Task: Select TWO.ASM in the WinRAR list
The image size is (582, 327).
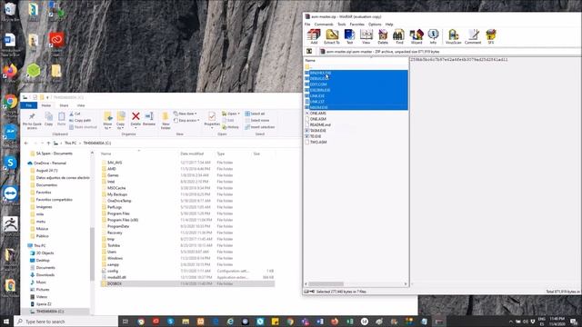Action: [318, 142]
